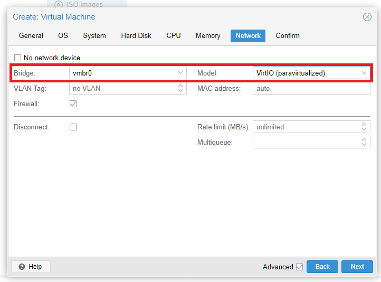Jump to the Confirm tab

tap(288, 36)
